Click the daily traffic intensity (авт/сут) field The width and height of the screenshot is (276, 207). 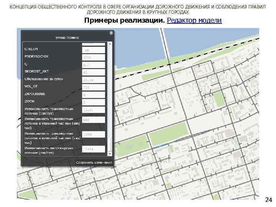(94, 110)
